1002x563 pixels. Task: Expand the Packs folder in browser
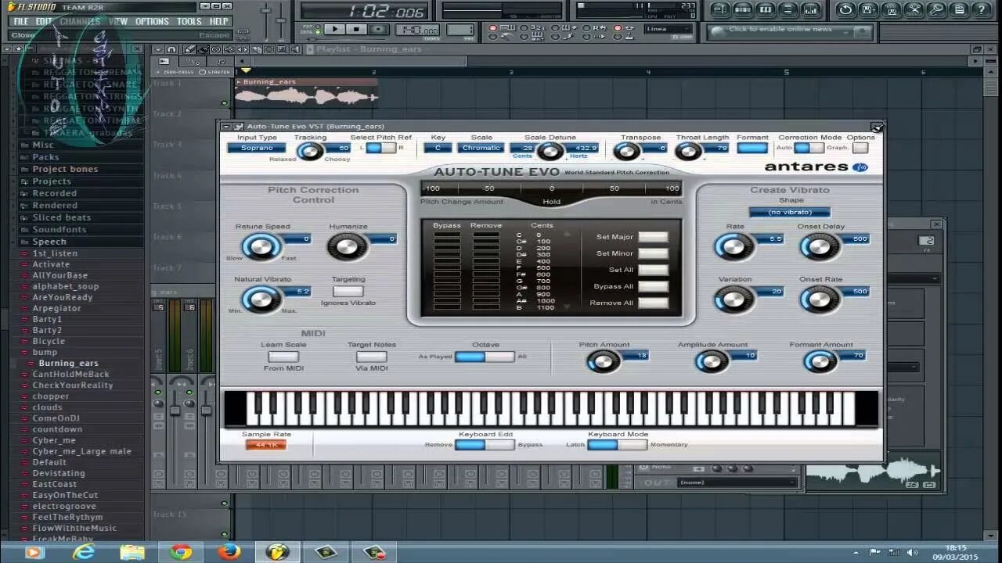45,157
